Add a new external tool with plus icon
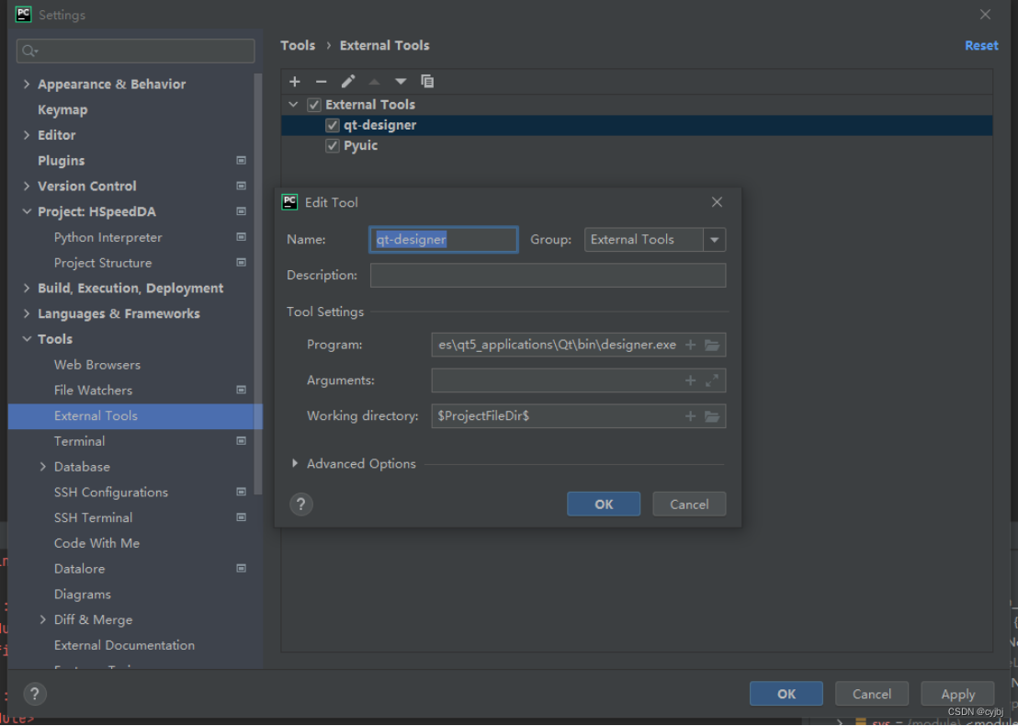The width and height of the screenshot is (1018, 726). coord(295,82)
